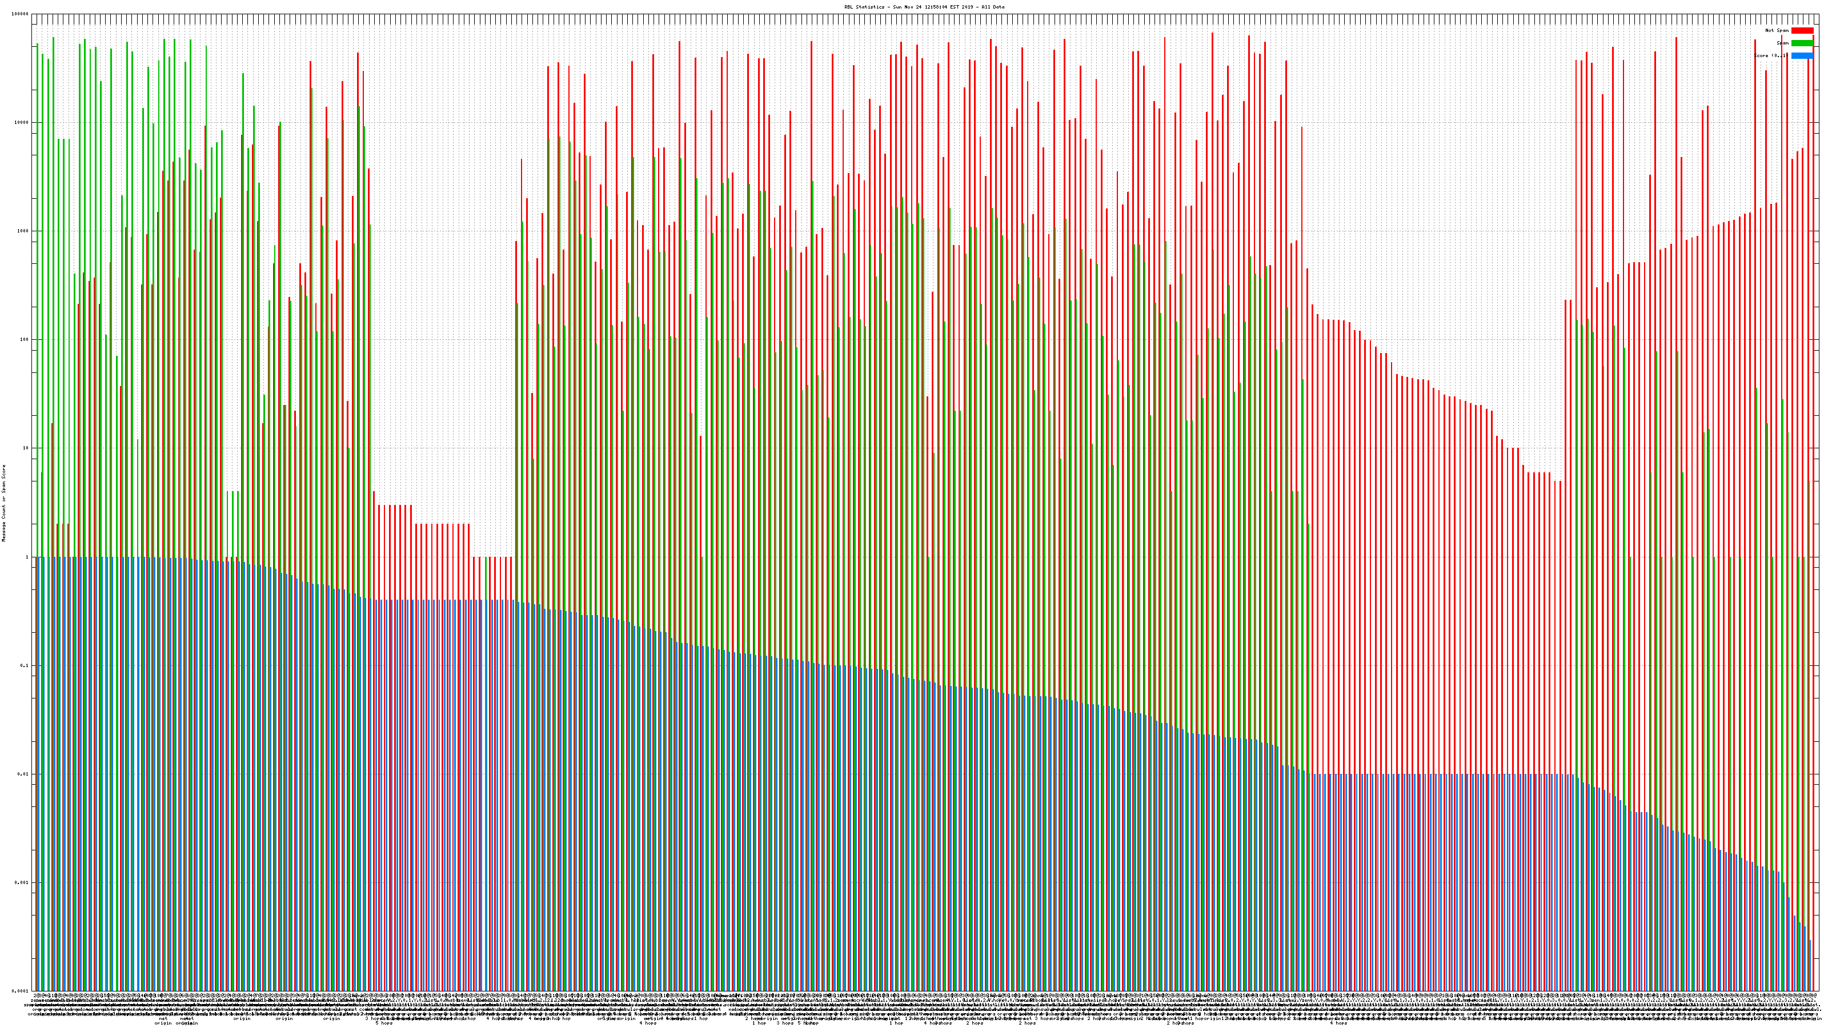Click the 100 y-axis tick label
The width and height of the screenshot is (1828, 1028).
[24, 340]
